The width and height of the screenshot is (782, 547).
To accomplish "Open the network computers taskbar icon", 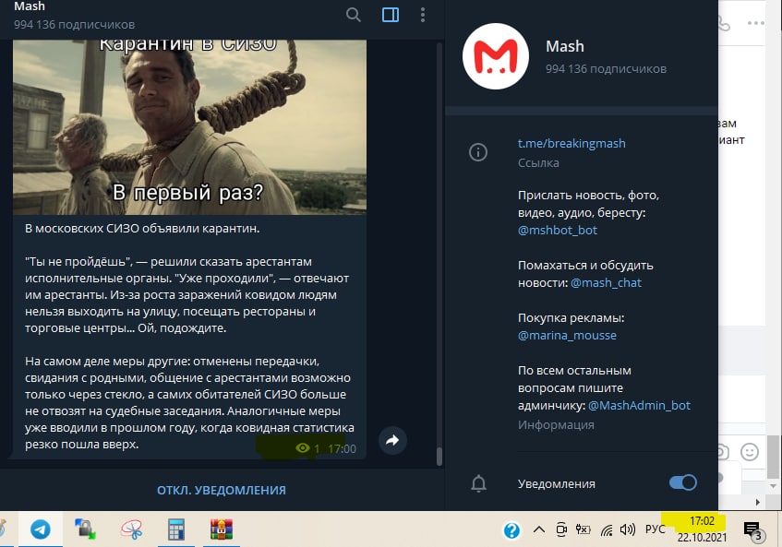I will [x=85, y=529].
